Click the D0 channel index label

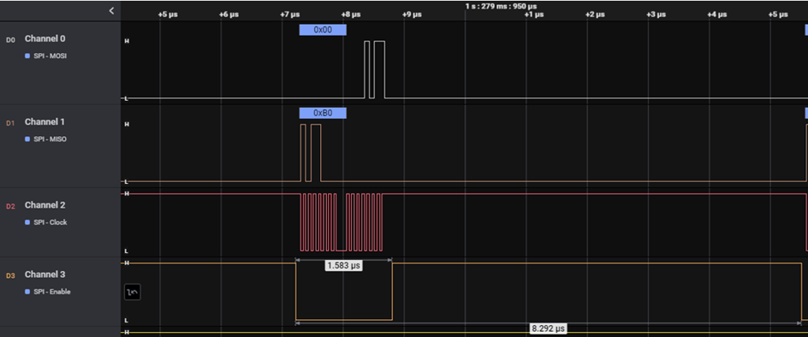10,39
